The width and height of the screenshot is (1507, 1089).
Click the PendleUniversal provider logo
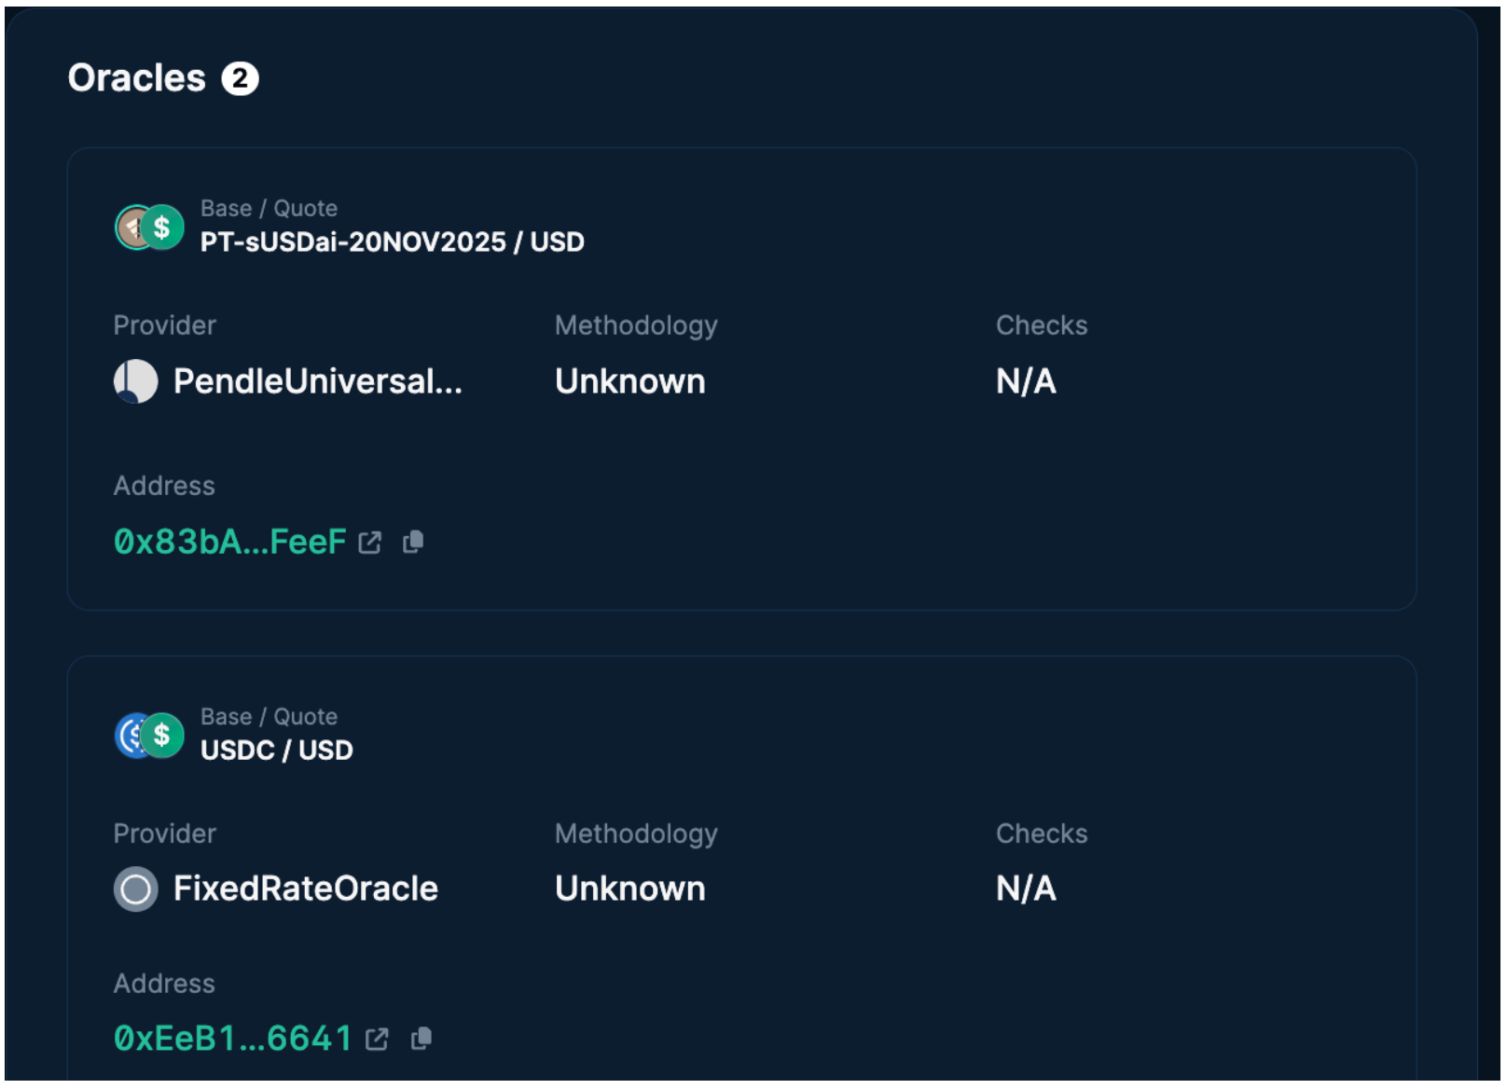coord(136,381)
